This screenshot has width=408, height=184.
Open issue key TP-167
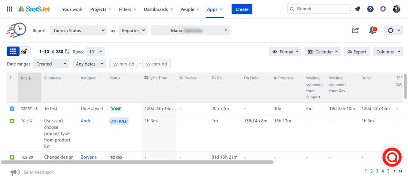[x=27, y=121]
